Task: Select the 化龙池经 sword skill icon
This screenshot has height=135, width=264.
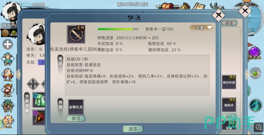Action: coord(76,34)
